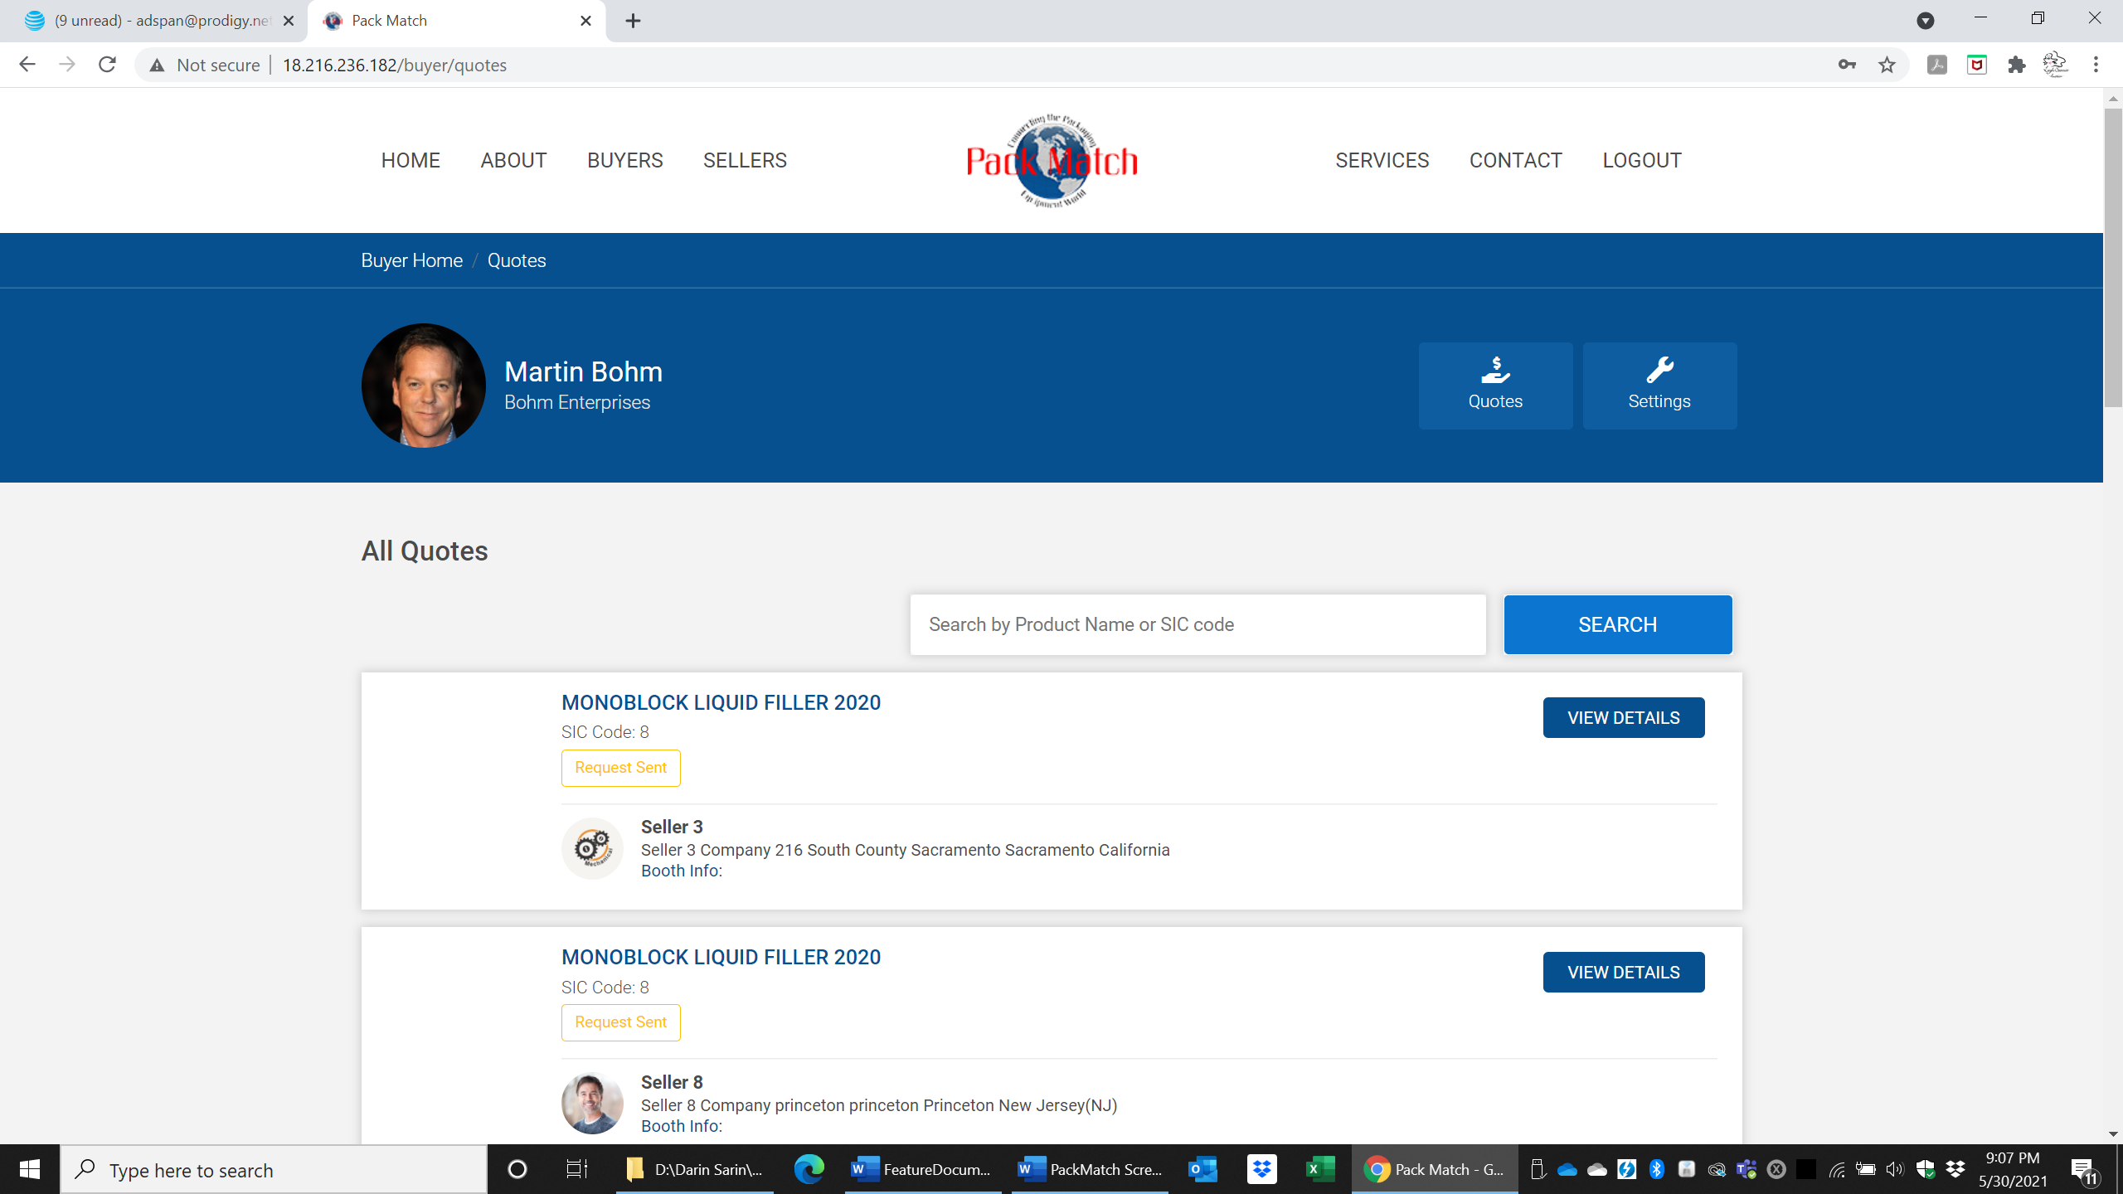Screen dimensions: 2123x1194
Task: Reload the page
Action: [107, 65]
